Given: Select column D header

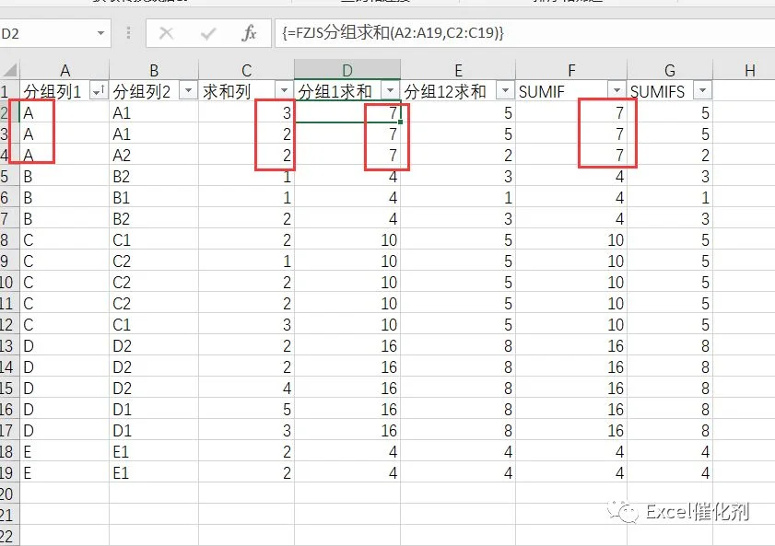Looking at the screenshot, I should tap(347, 70).
